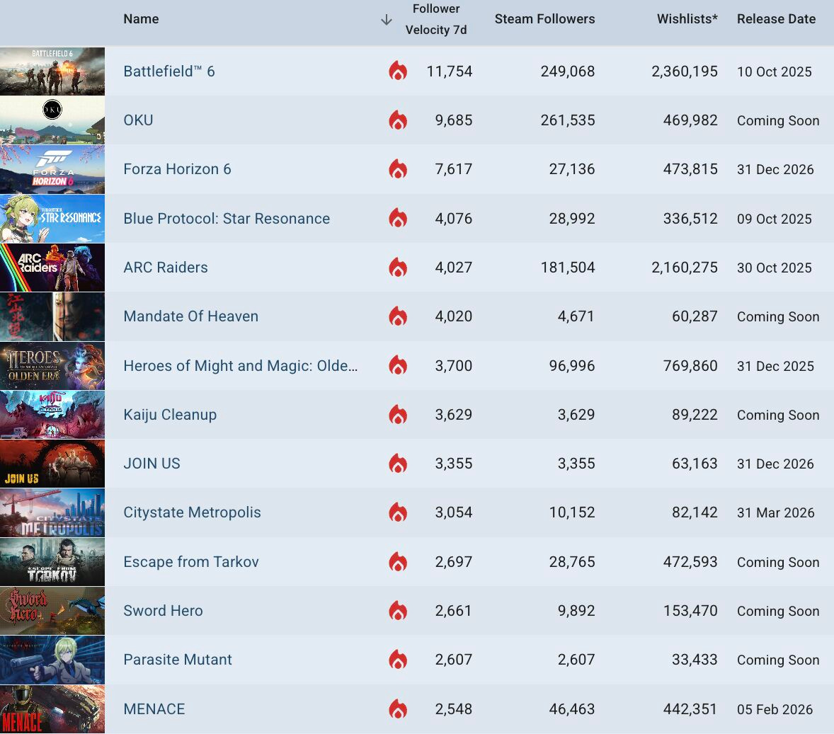Click the flame icon in Battlefield 6 row
The height and width of the screenshot is (734, 834).
[398, 71]
